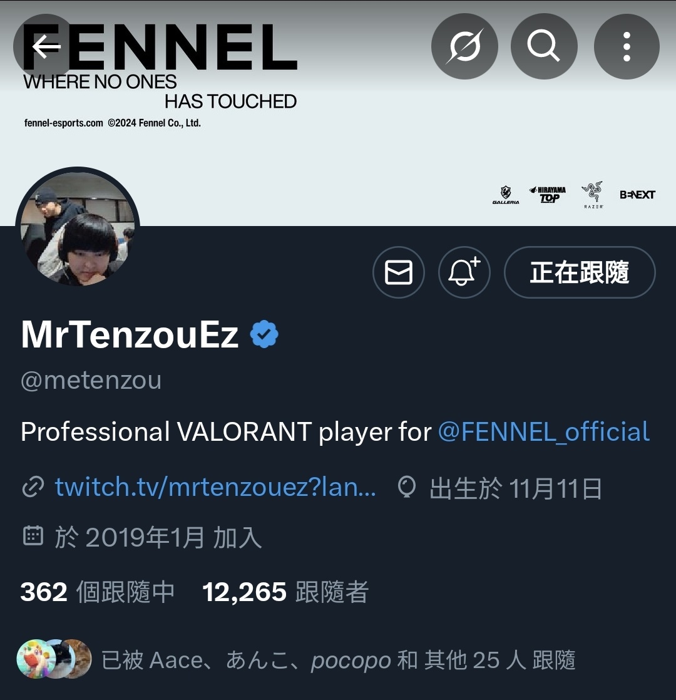Open the Grok slash-circle icon

[464, 46]
